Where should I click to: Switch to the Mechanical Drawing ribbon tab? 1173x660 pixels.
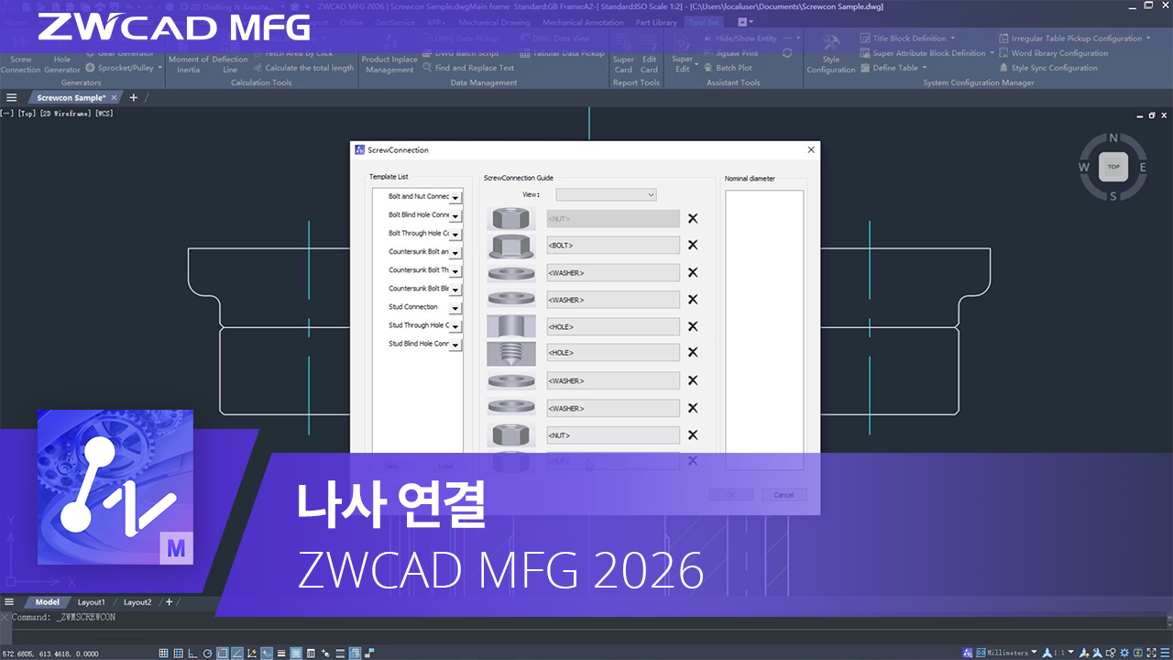tap(494, 22)
